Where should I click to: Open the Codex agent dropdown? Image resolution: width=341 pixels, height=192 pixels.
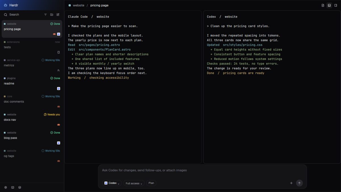[x=112, y=183]
